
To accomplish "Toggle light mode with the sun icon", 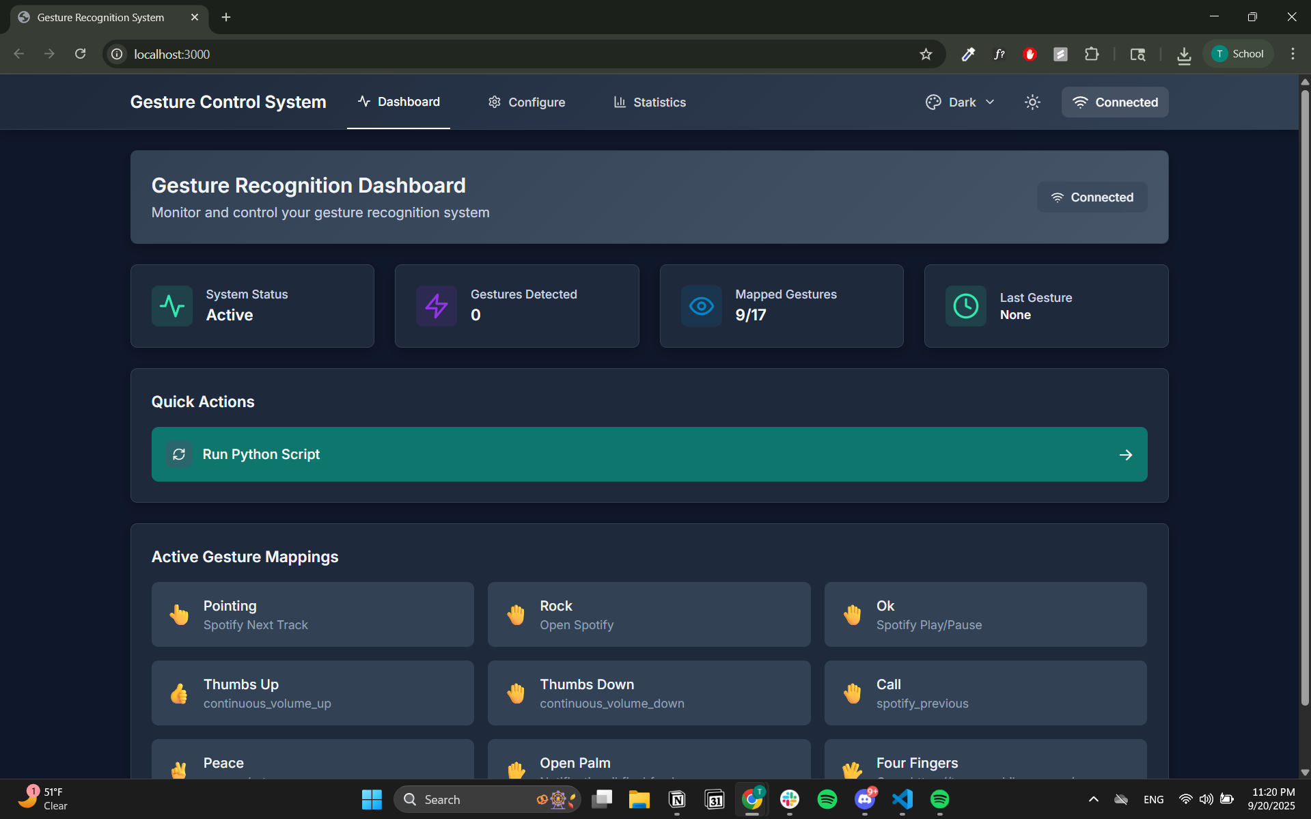I will click(1032, 102).
